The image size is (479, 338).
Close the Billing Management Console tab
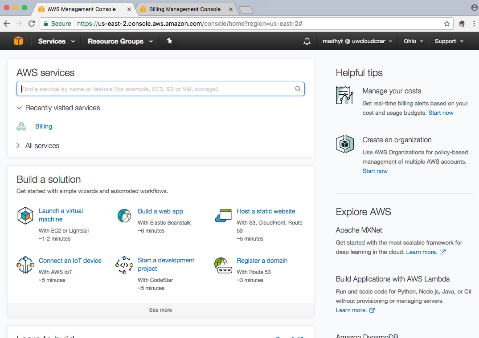point(231,9)
